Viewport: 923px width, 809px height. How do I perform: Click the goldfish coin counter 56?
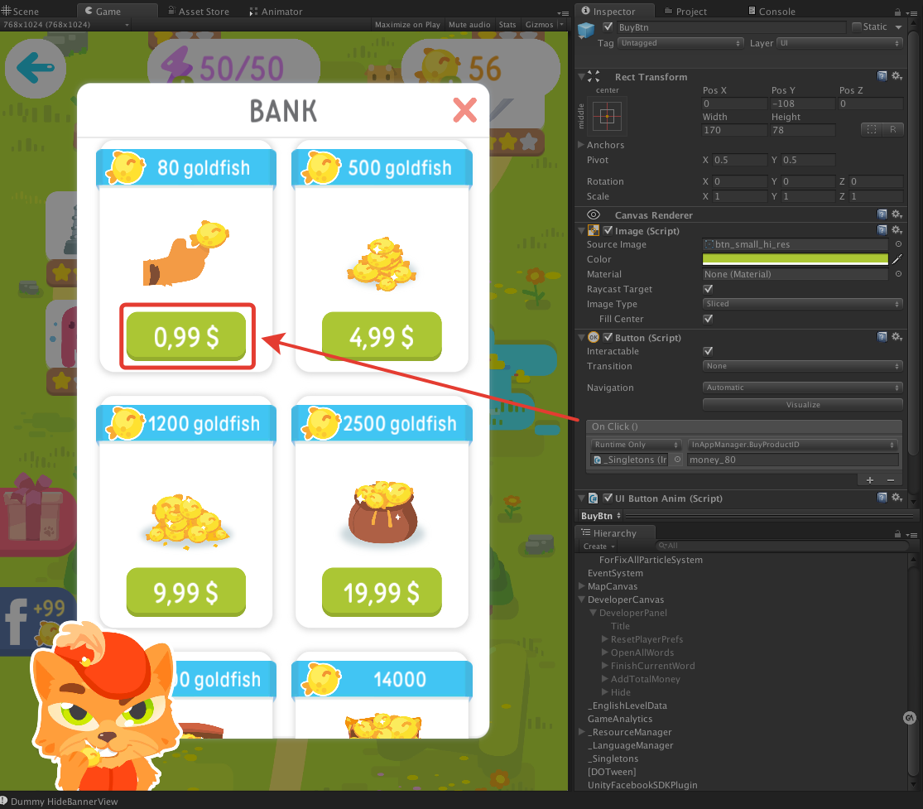[480, 68]
